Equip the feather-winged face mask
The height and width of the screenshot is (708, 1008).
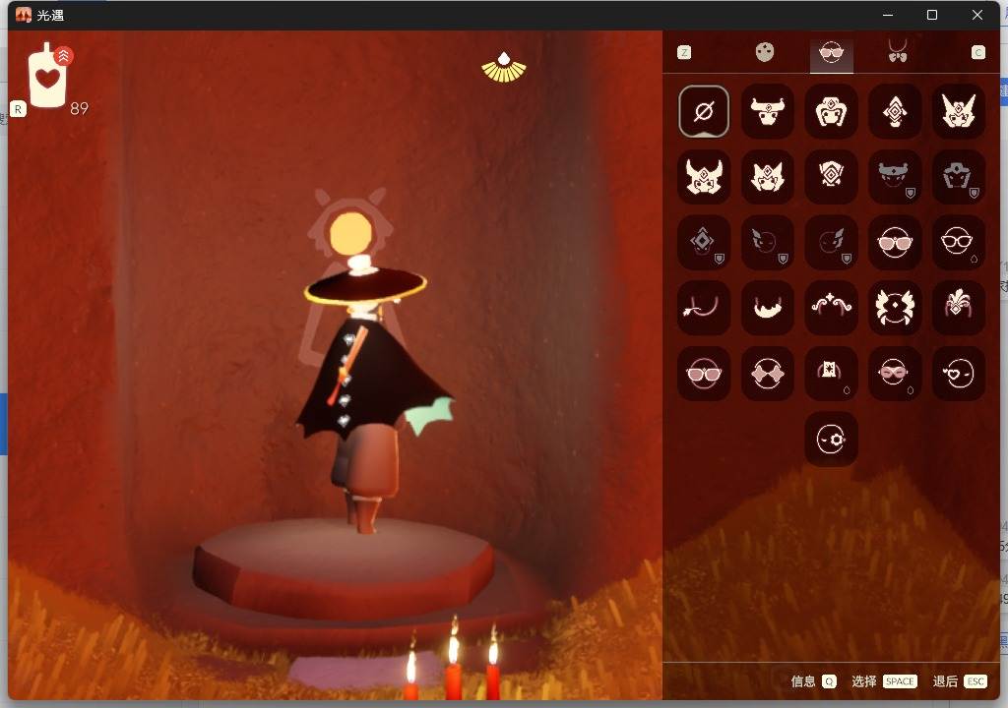click(x=895, y=308)
